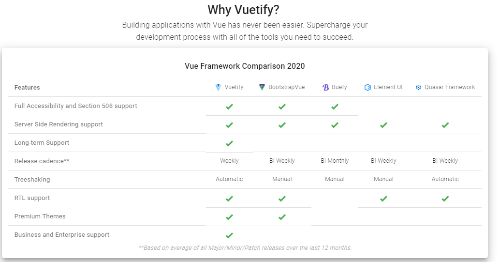This screenshot has width=499, height=262.
Task: Click the BootstrapVue logo icon
Action: (x=262, y=88)
